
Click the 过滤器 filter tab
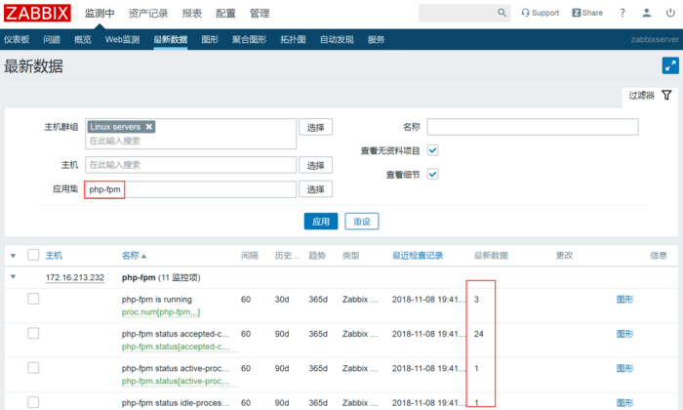[650, 95]
